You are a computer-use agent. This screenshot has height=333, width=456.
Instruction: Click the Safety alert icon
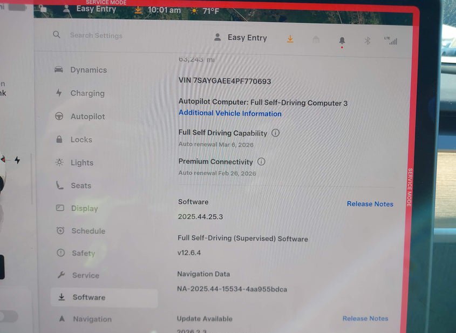click(61, 253)
